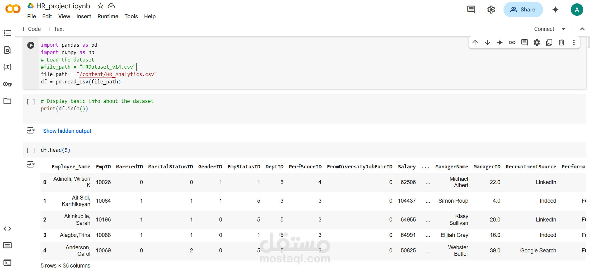Run the print(df.info()) cell
590x270 pixels.
point(31,102)
